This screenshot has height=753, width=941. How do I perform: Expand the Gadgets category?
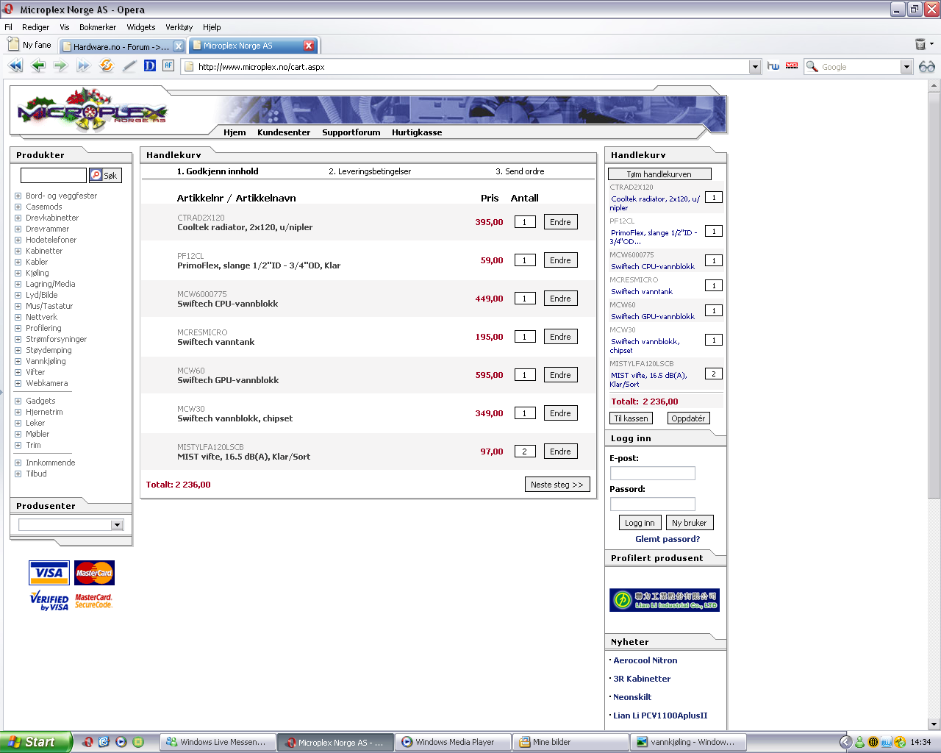[18, 401]
